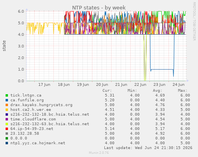
Task: Click the Last update timestamp line
Action: click(x=148, y=148)
